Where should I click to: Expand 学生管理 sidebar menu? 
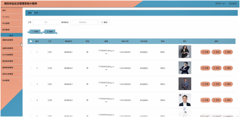click(x=12, y=23)
